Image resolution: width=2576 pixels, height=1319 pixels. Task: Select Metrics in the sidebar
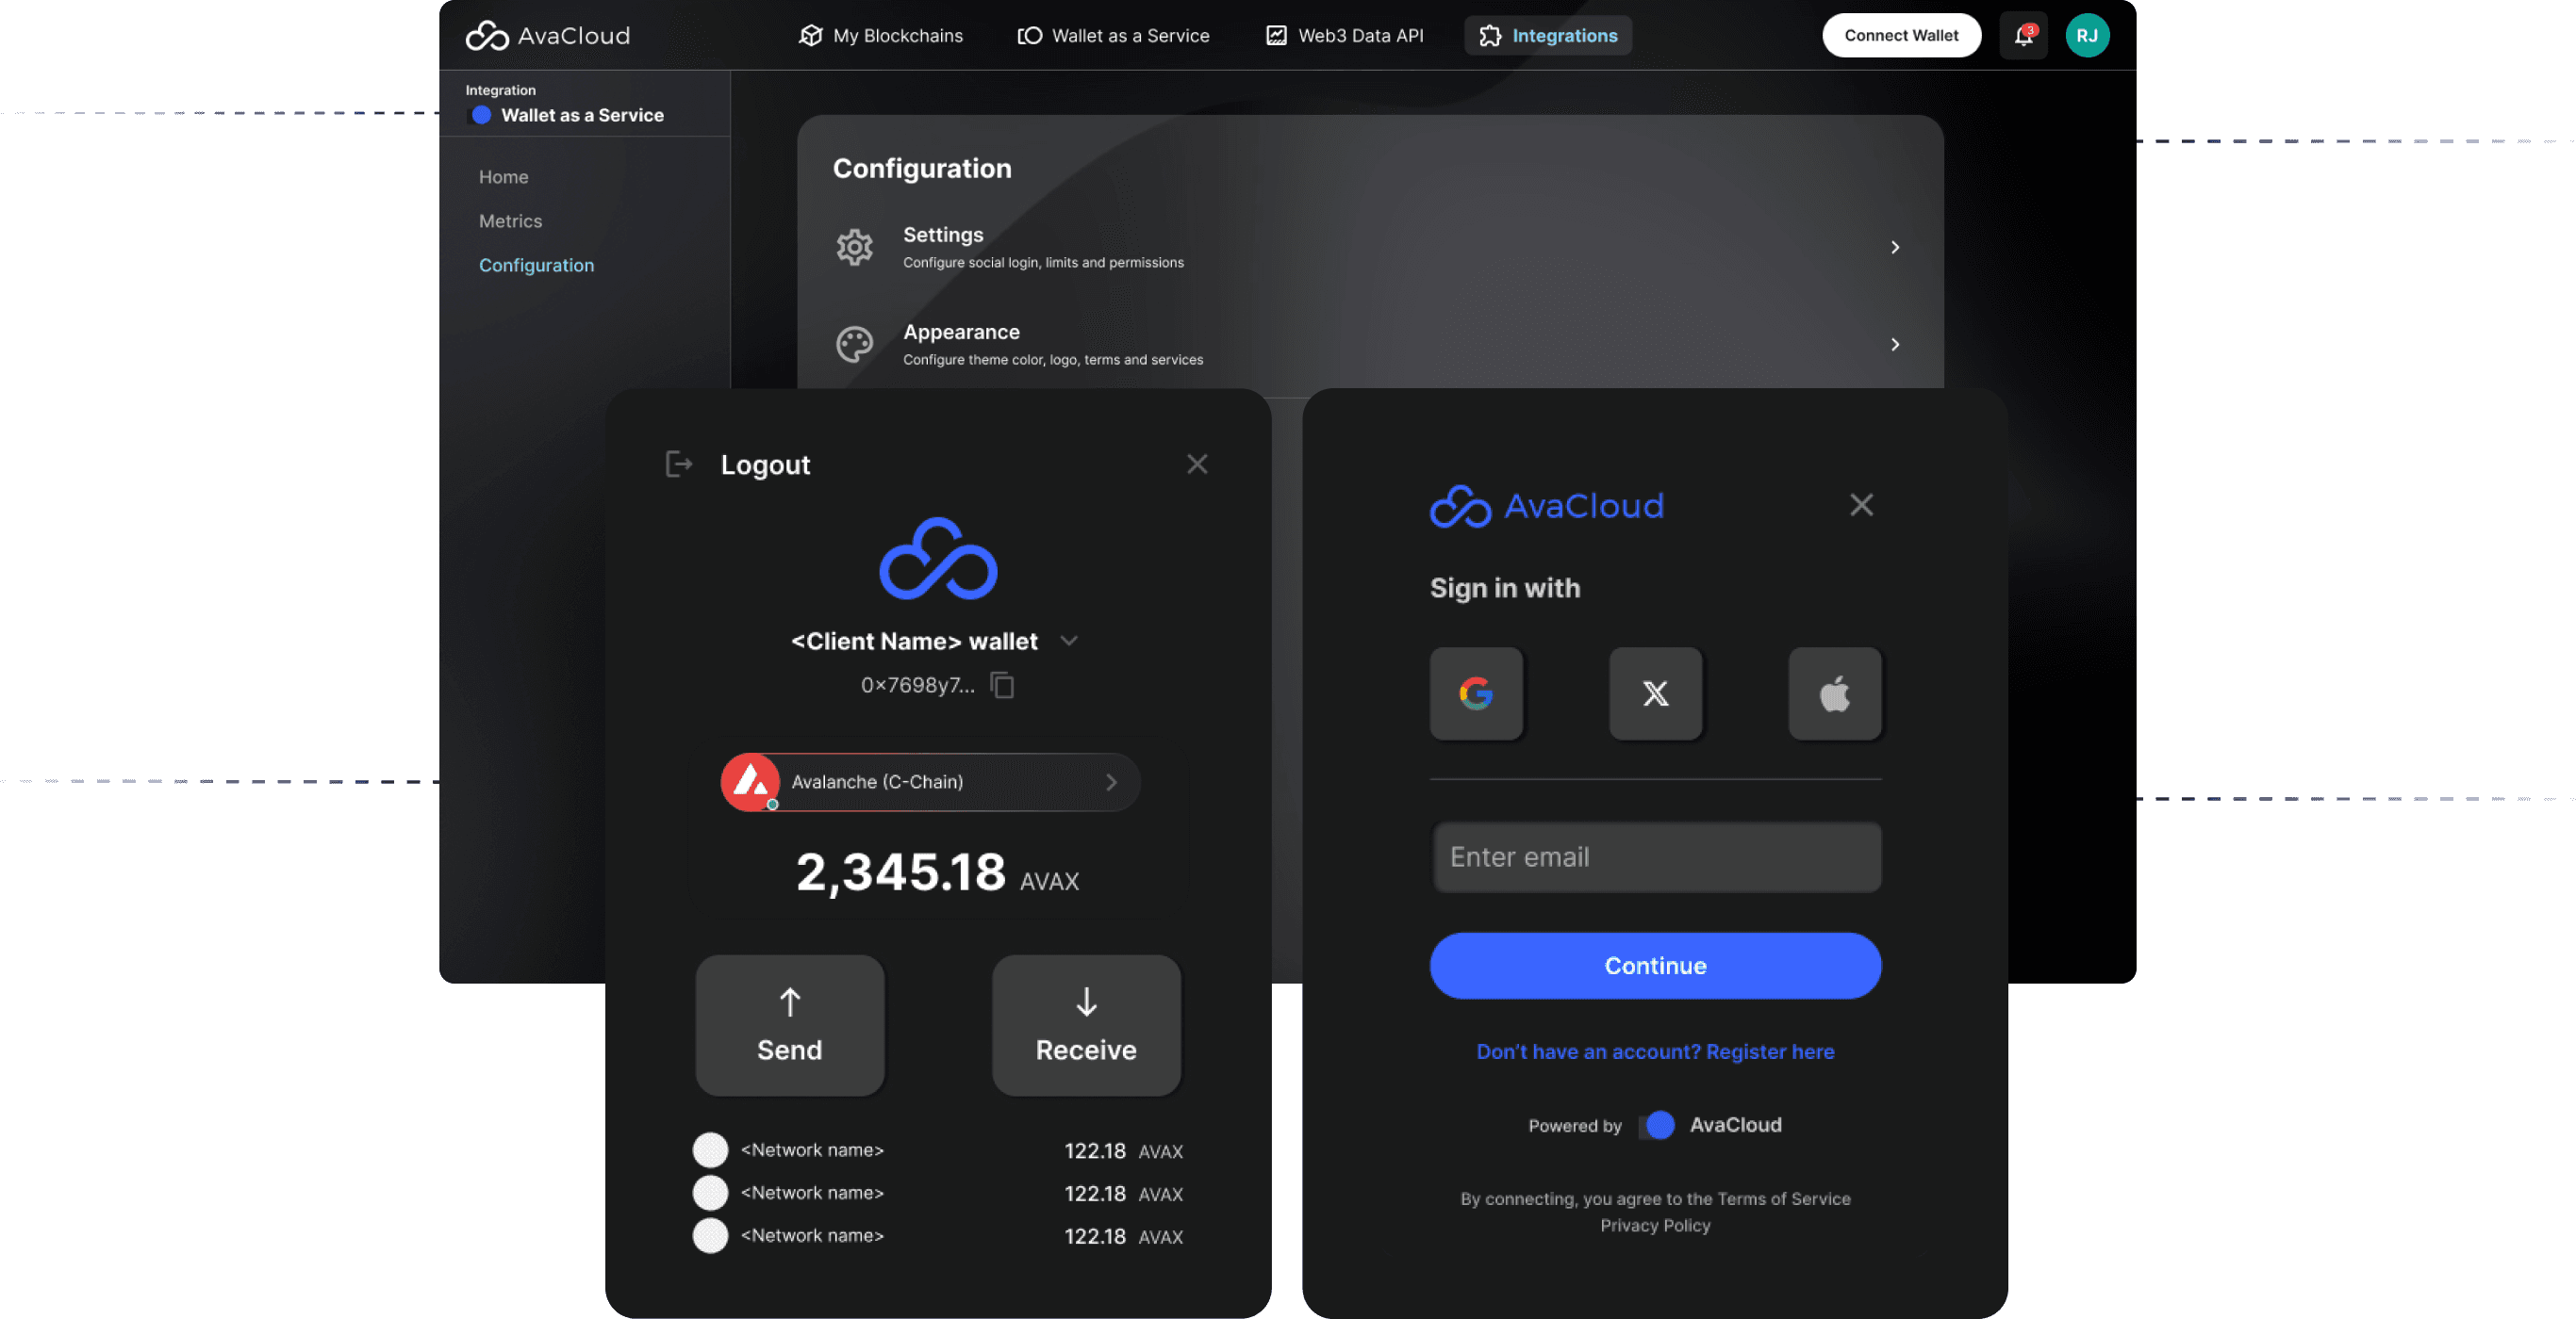[510, 220]
